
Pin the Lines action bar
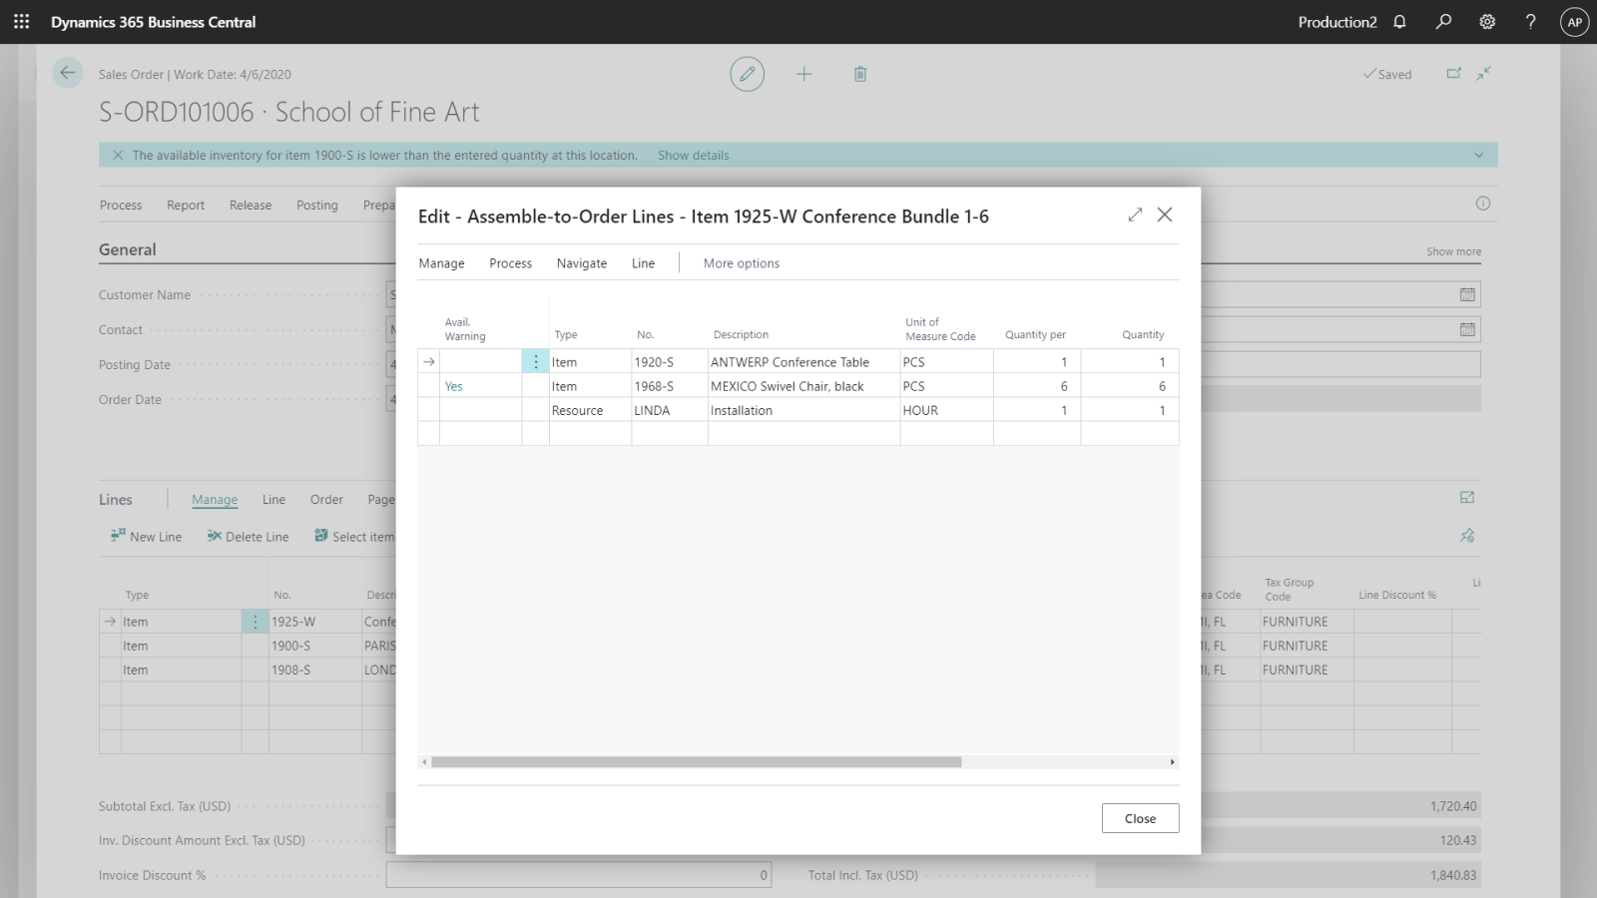(x=1467, y=536)
